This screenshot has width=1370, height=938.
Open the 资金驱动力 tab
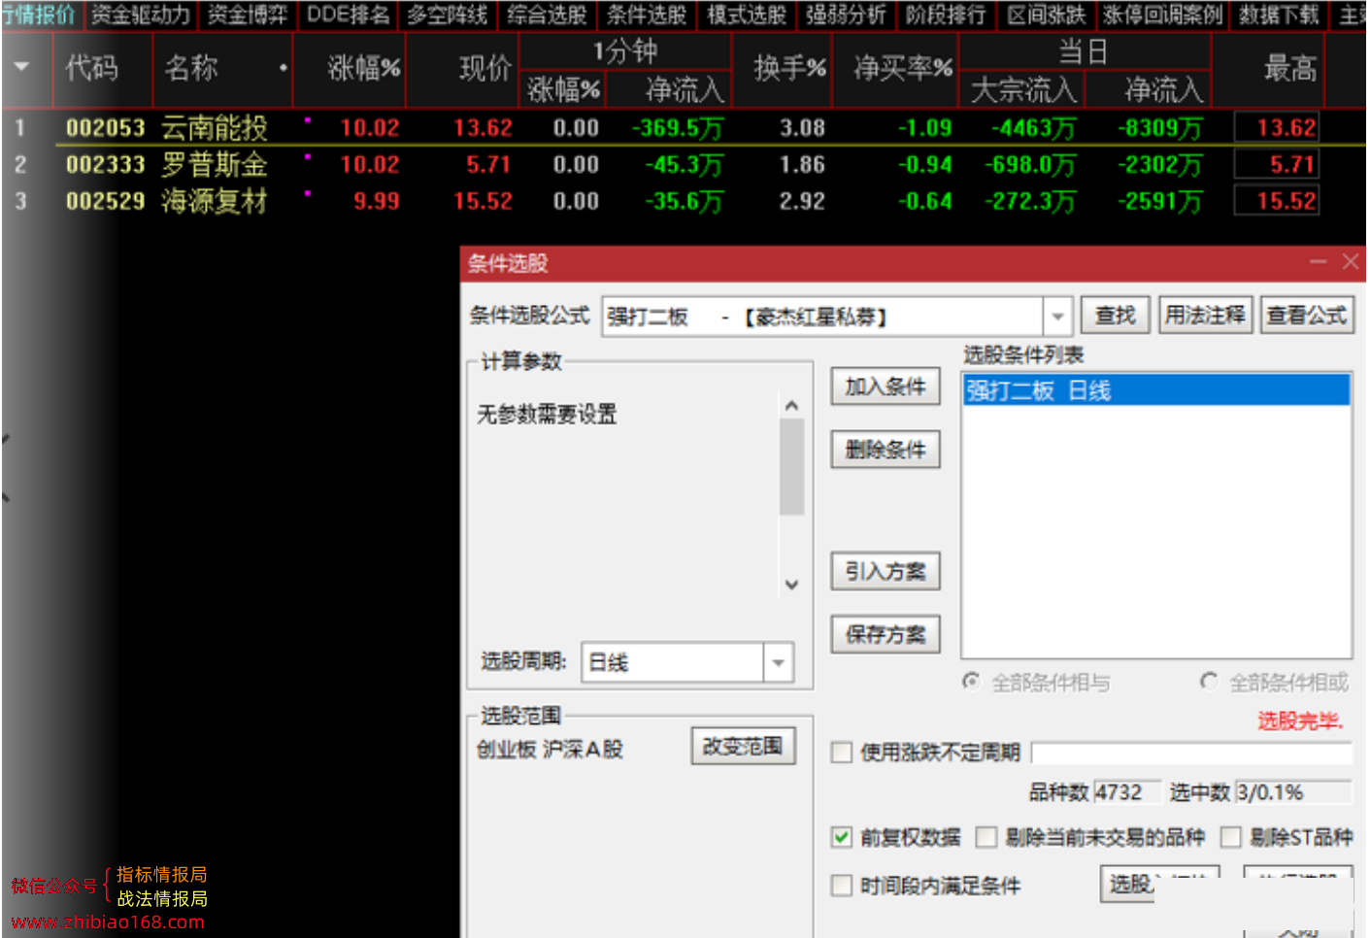pyautogui.click(x=140, y=15)
